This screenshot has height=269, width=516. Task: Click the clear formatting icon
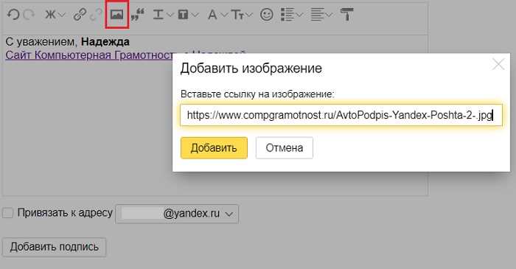(347, 15)
